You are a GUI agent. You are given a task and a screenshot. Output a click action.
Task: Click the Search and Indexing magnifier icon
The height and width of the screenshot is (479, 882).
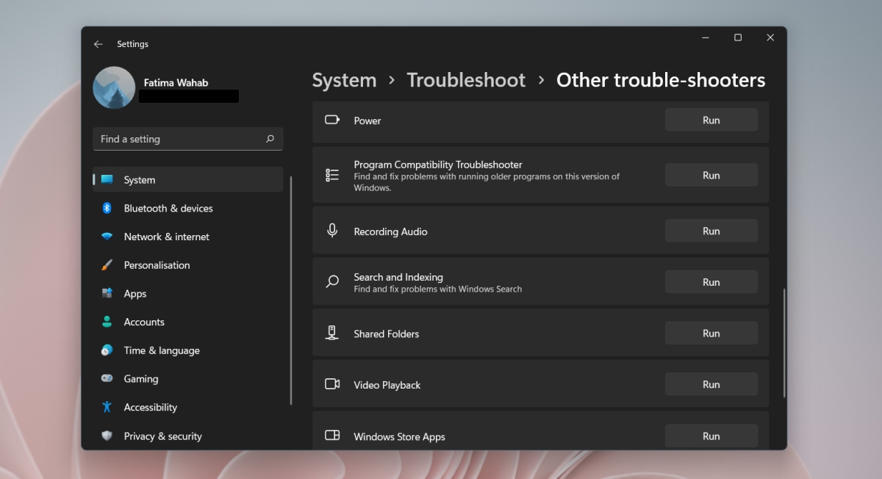coord(332,281)
